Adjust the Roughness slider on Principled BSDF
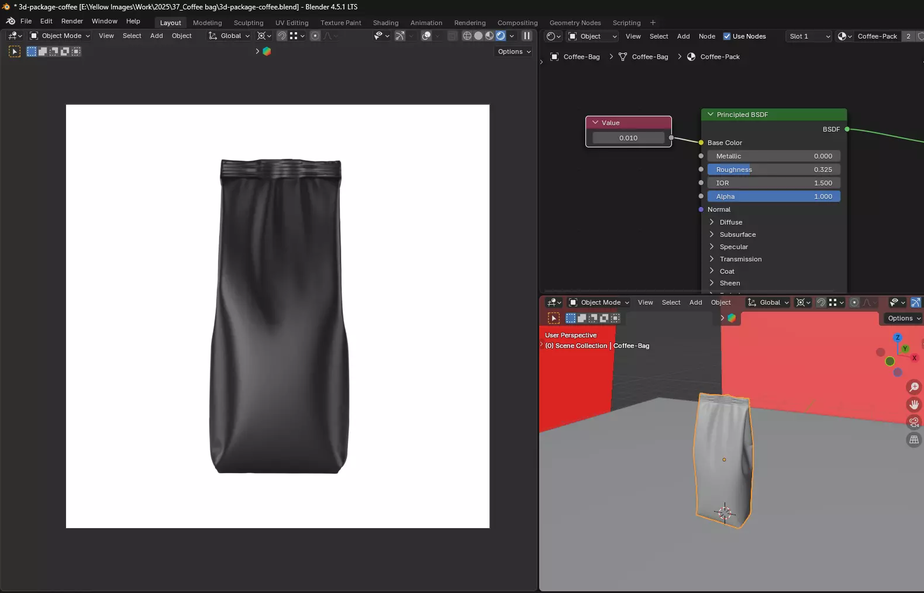The height and width of the screenshot is (593, 924). point(774,170)
